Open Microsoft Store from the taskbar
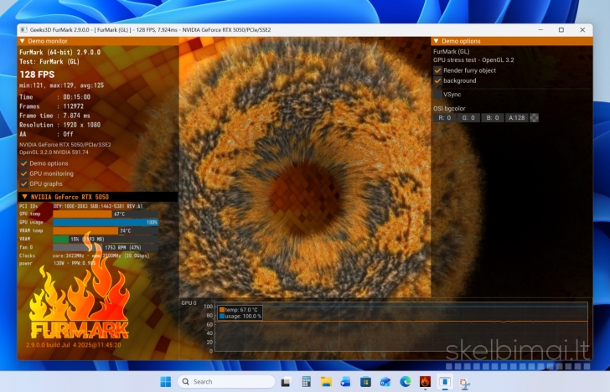This screenshot has width=610, height=392. 365,382
